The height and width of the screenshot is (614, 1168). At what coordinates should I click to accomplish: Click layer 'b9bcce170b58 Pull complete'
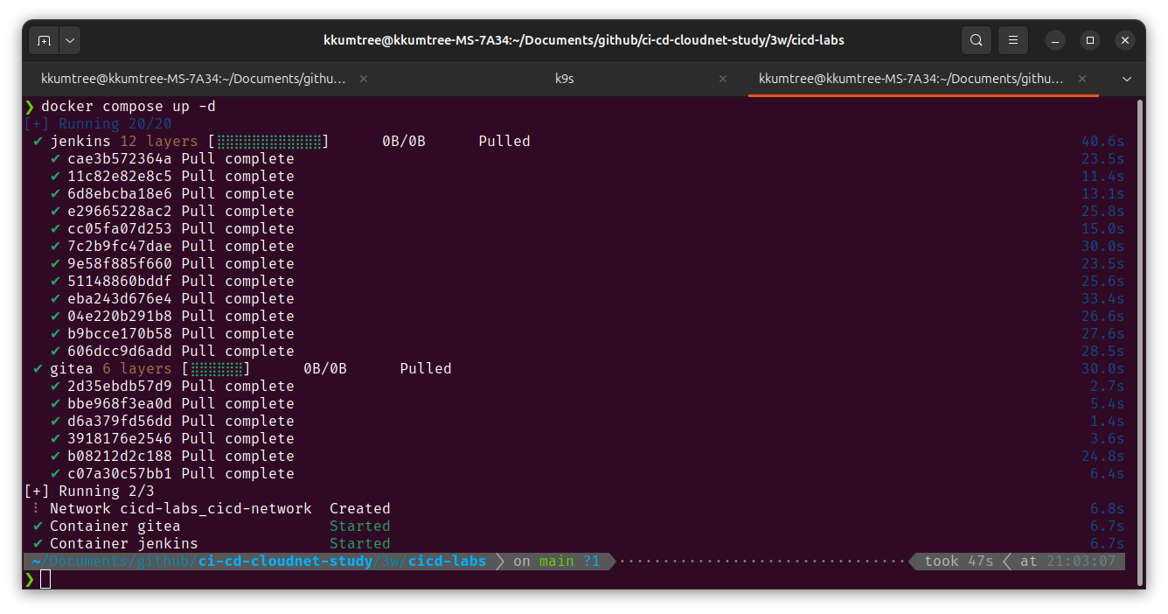[172, 334]
